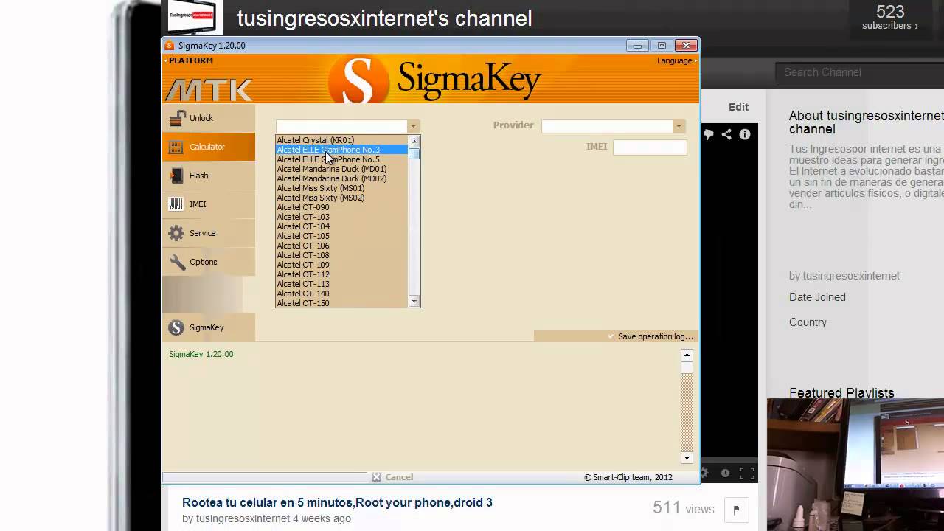Click the info icon on video player

click(x=745, y=134)
